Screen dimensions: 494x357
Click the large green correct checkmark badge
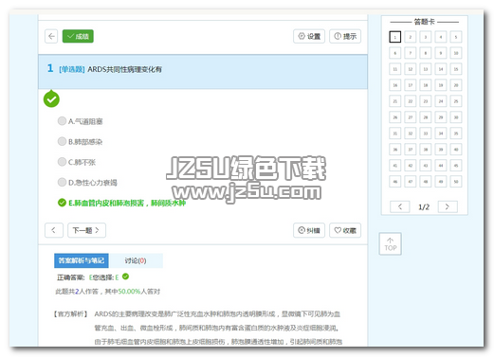(51, 99)
